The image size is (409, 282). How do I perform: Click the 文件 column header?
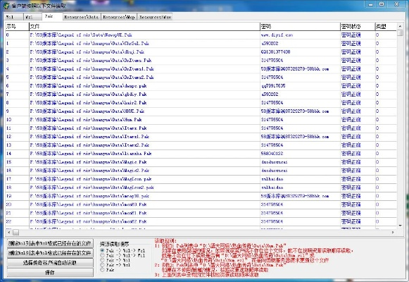(x=144, y=26)
